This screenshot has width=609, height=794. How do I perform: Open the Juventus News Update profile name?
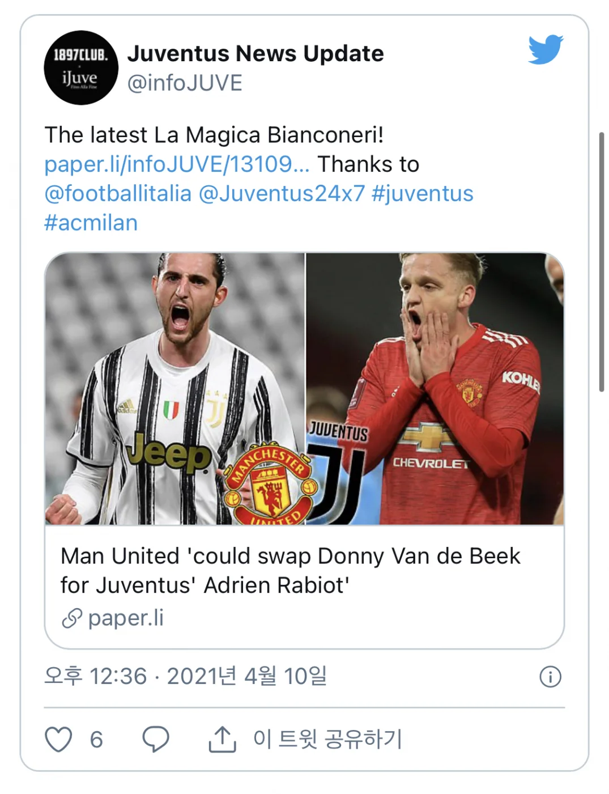pos(255,54)
